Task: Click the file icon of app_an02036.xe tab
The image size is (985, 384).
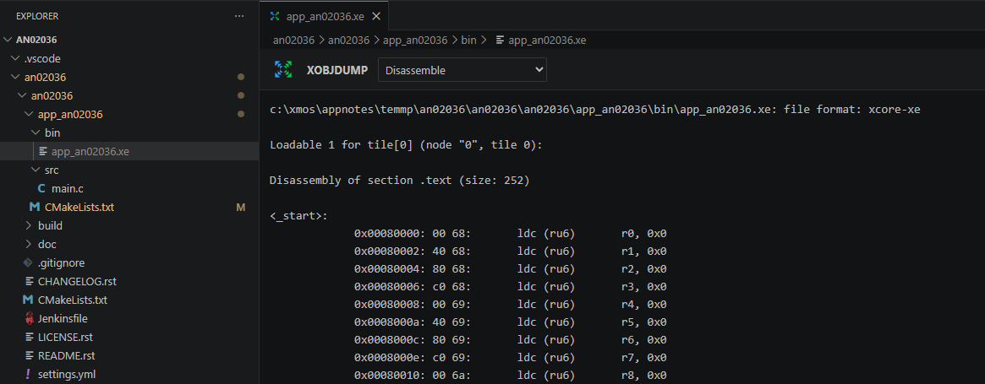Action: pos(275,16)
